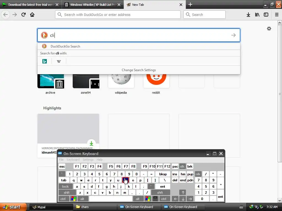Click the tab key on keyboard
Screen dimensions: 282x211
pos(64,180)
